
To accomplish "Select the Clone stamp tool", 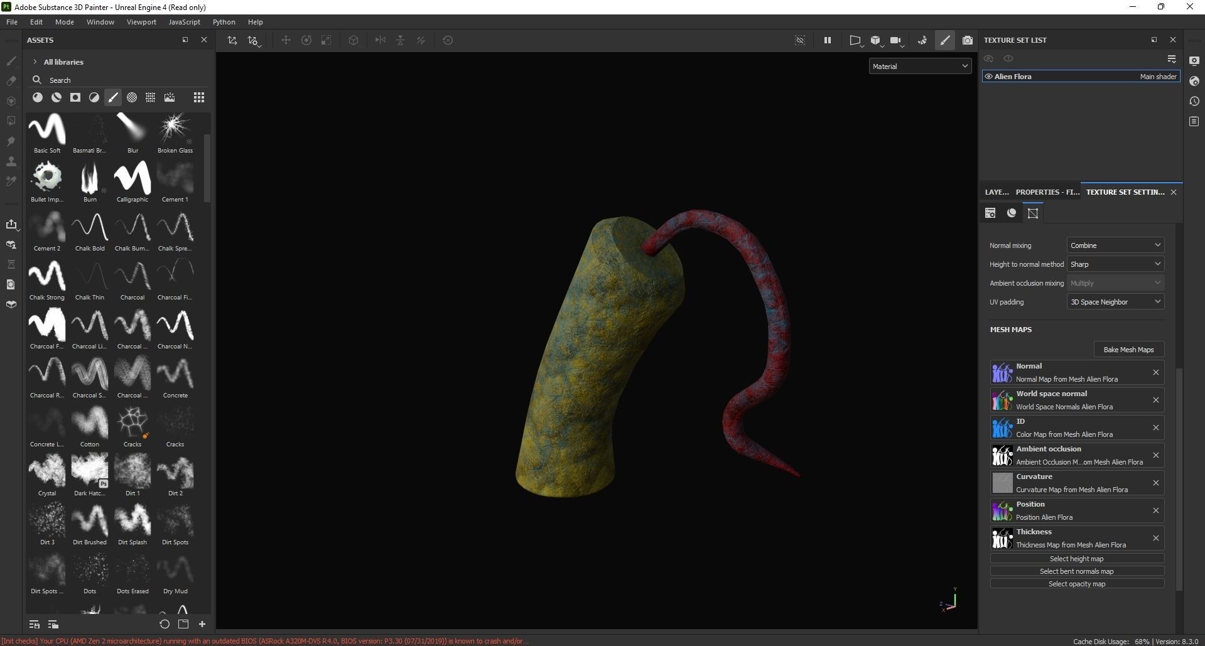I will click(11, 161).
